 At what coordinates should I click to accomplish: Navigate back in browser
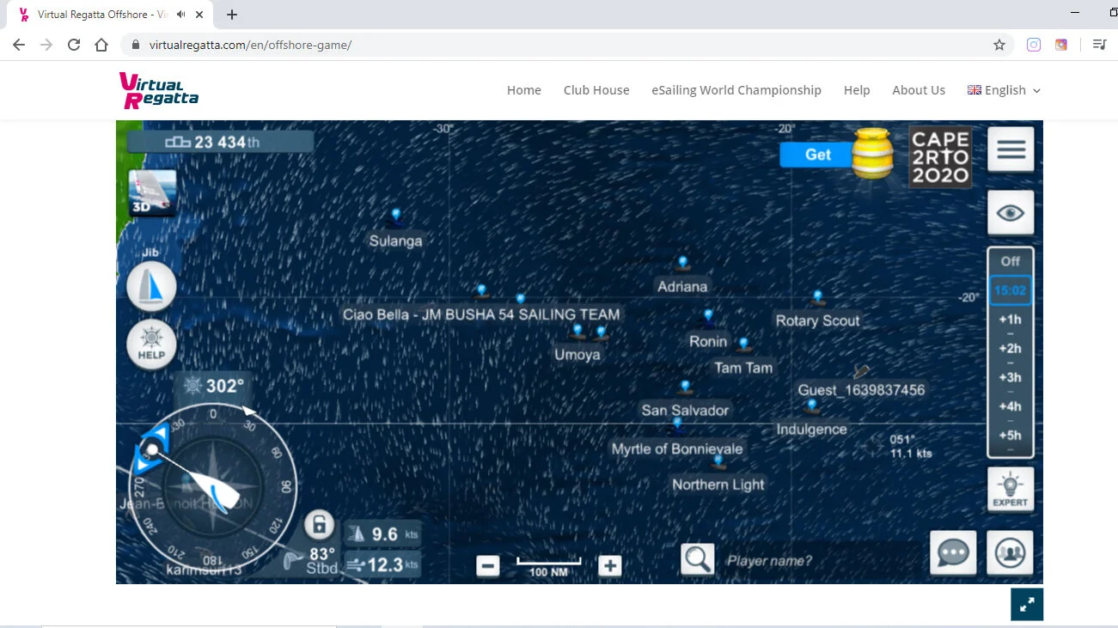(x=19, y=45)
